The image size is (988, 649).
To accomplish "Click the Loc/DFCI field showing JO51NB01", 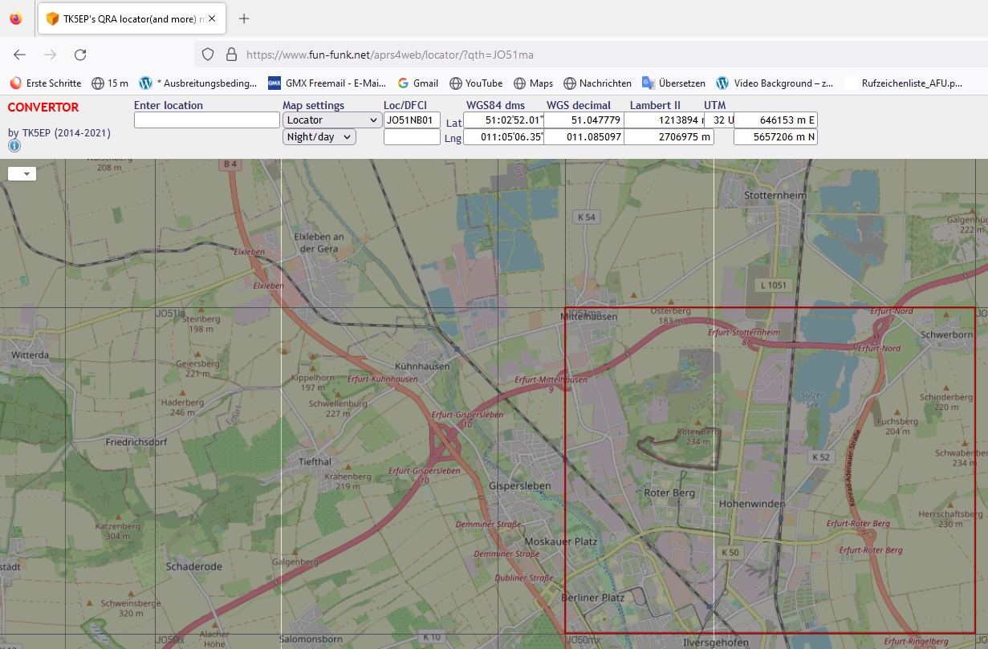I will [x=412, y=120].
